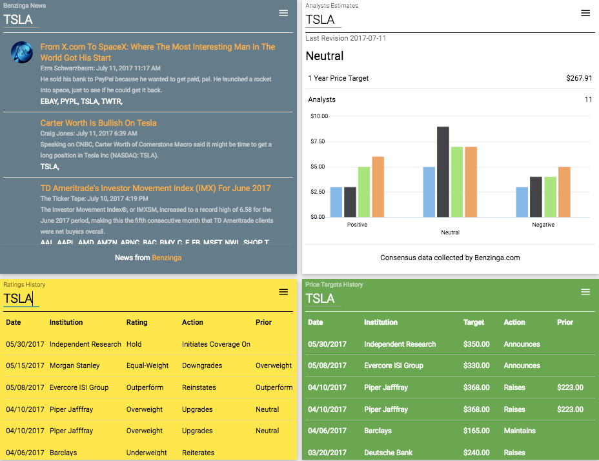Click Last Revision 2017-07-11 text

coord(346,38)
